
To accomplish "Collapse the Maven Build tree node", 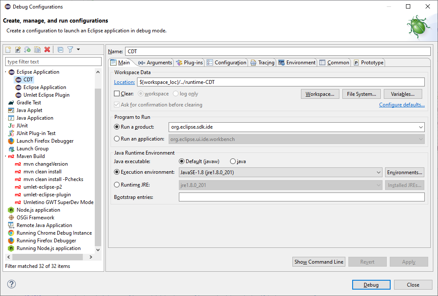I will point(6,156).
